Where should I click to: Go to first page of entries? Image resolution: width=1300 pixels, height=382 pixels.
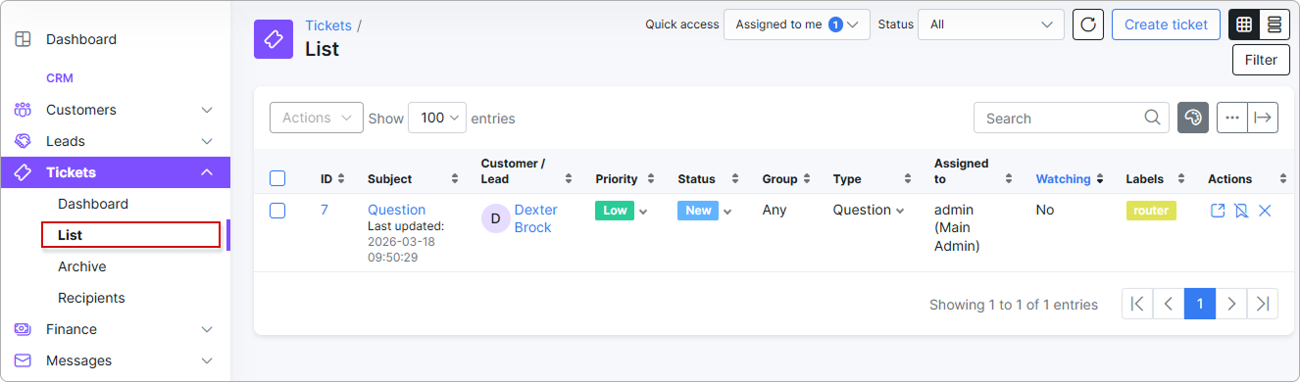(x=1137, y=304)
